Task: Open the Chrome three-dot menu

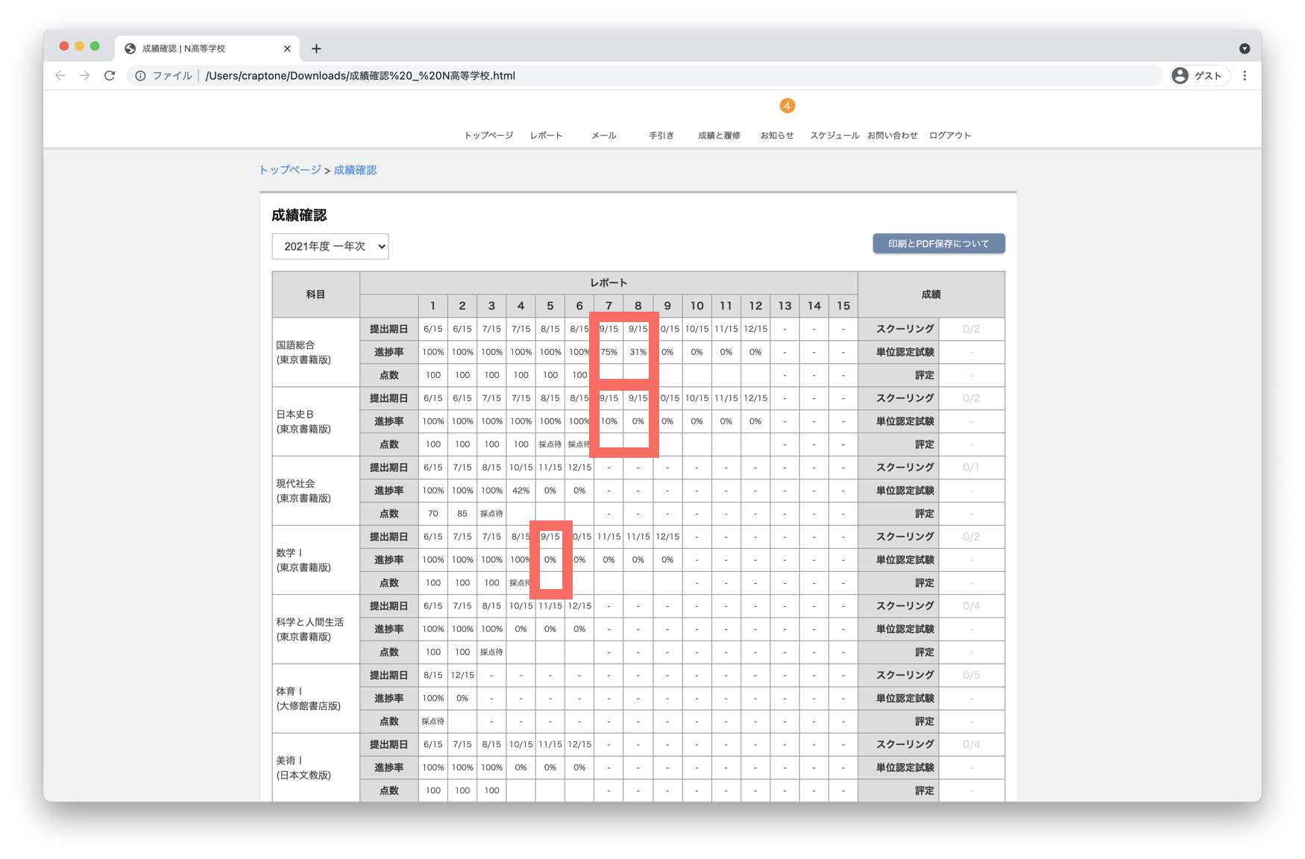Action: pyautogui.click(x=1245, y=75)
